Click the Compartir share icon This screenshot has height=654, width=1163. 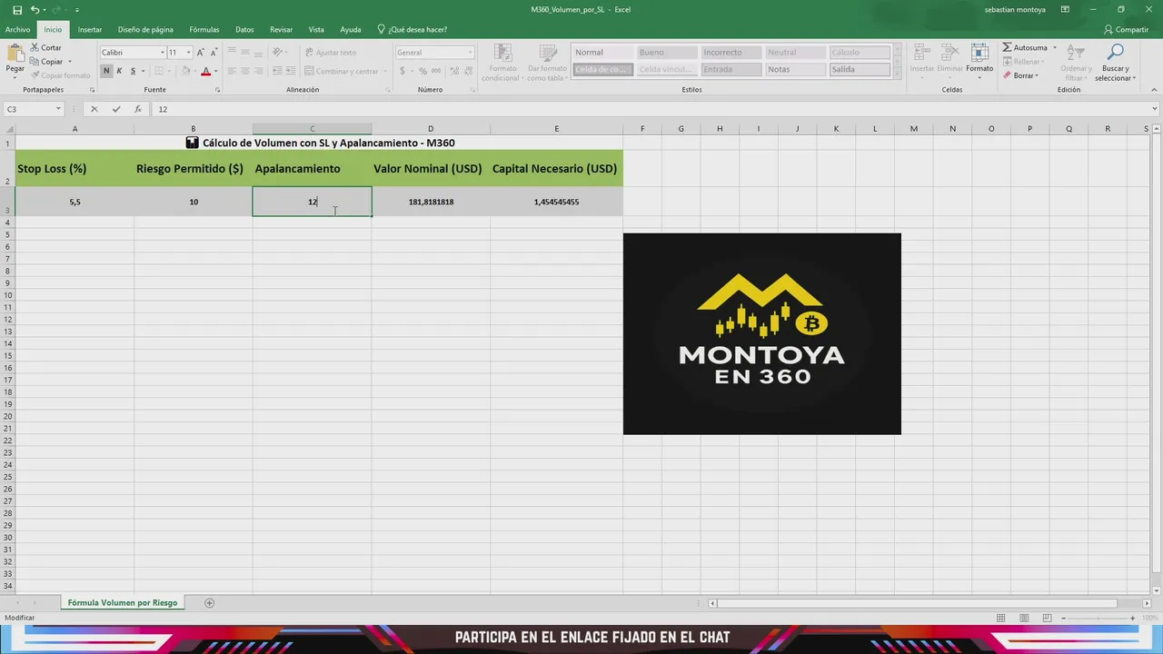pyautogui.click(x=1108, y=29)
